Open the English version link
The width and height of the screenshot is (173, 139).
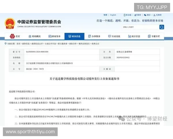click(x=113, y=15)
